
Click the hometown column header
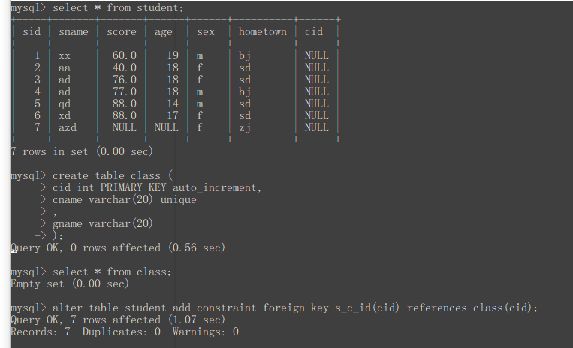(x=262, y=31)
